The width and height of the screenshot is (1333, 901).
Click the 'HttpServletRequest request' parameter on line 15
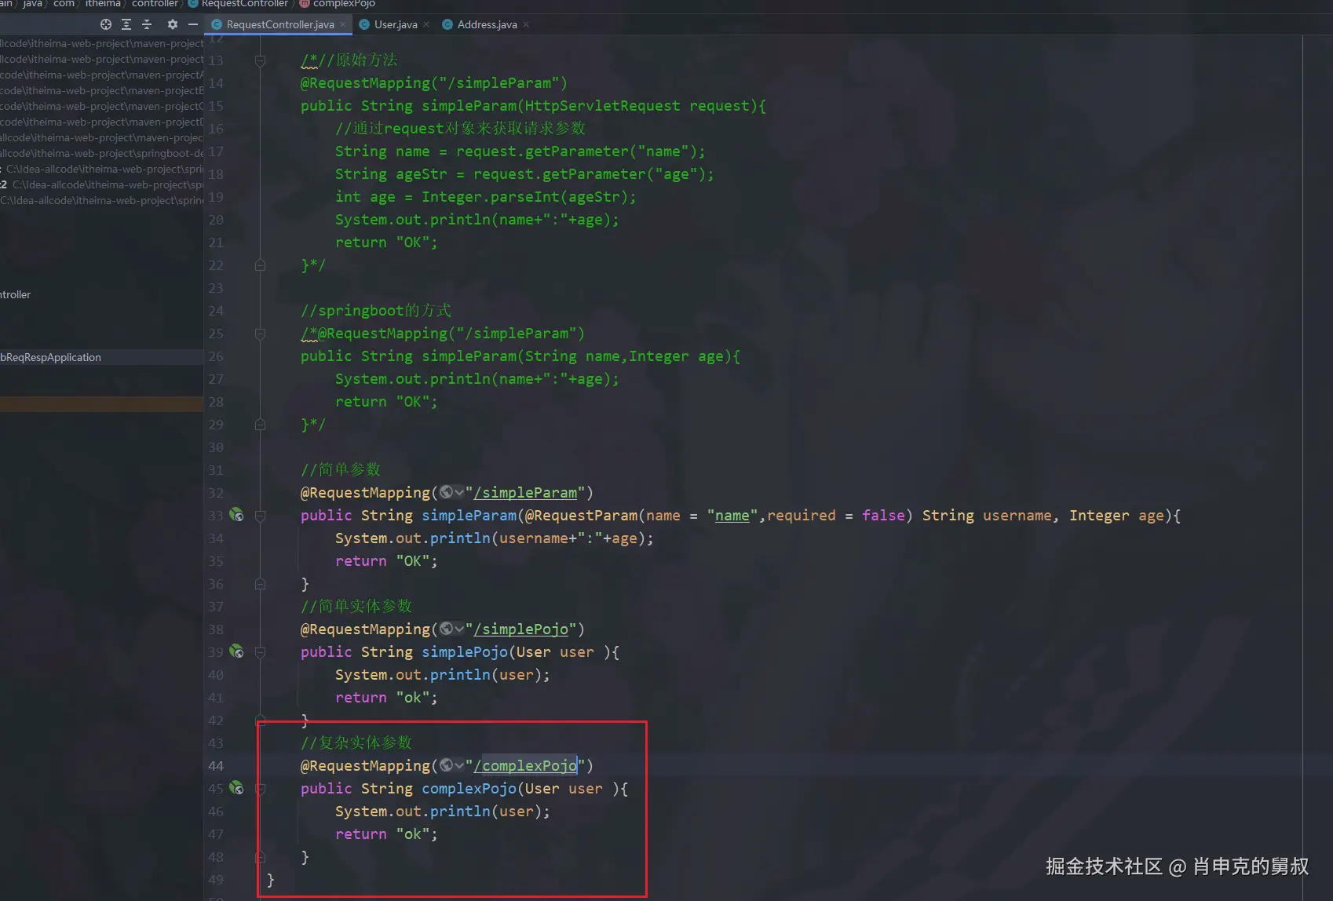(637, 106)
